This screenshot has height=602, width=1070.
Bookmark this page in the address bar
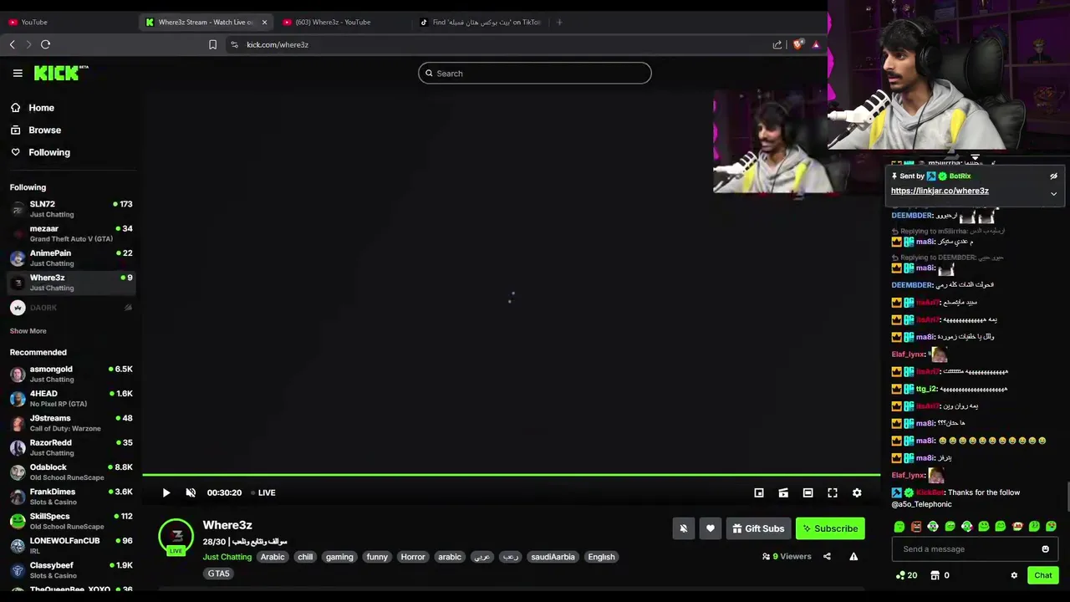click(x=212, y=44)
